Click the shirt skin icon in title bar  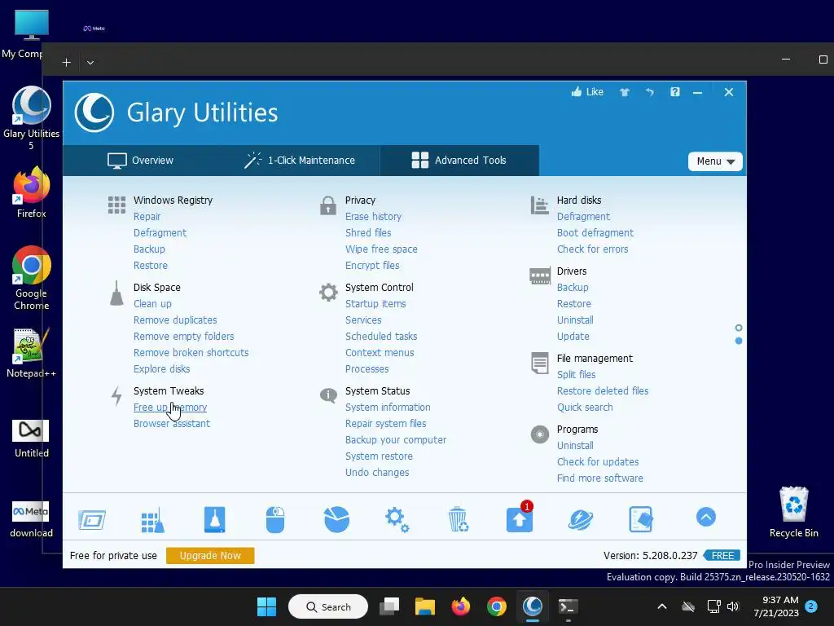(625, 92)
